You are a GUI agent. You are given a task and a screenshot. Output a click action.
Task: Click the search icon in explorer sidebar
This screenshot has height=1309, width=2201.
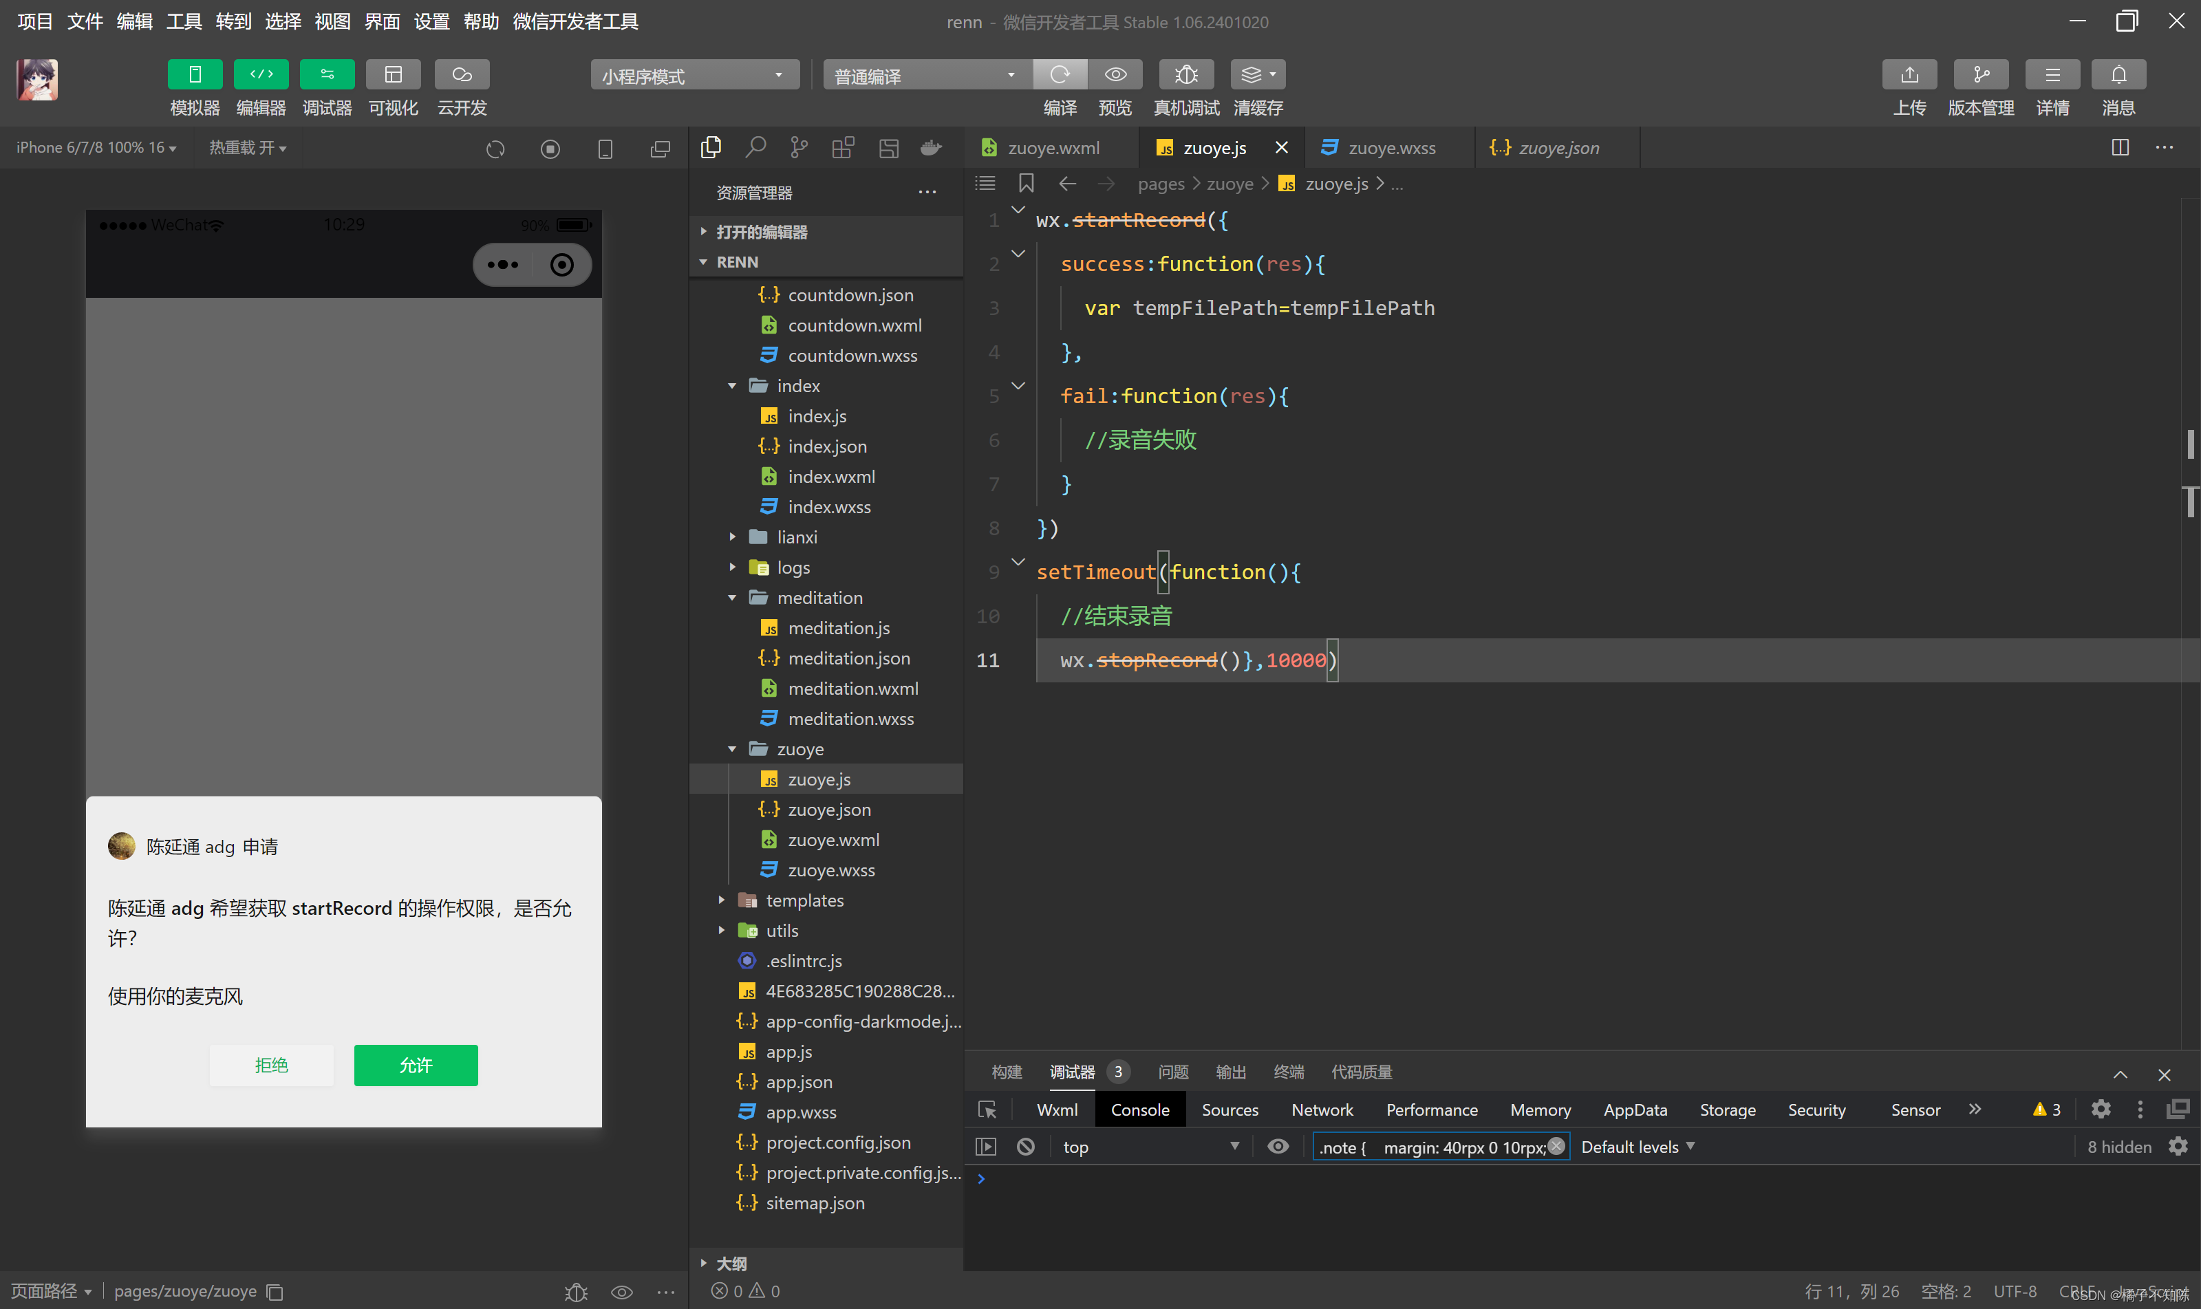click(755, 147)
